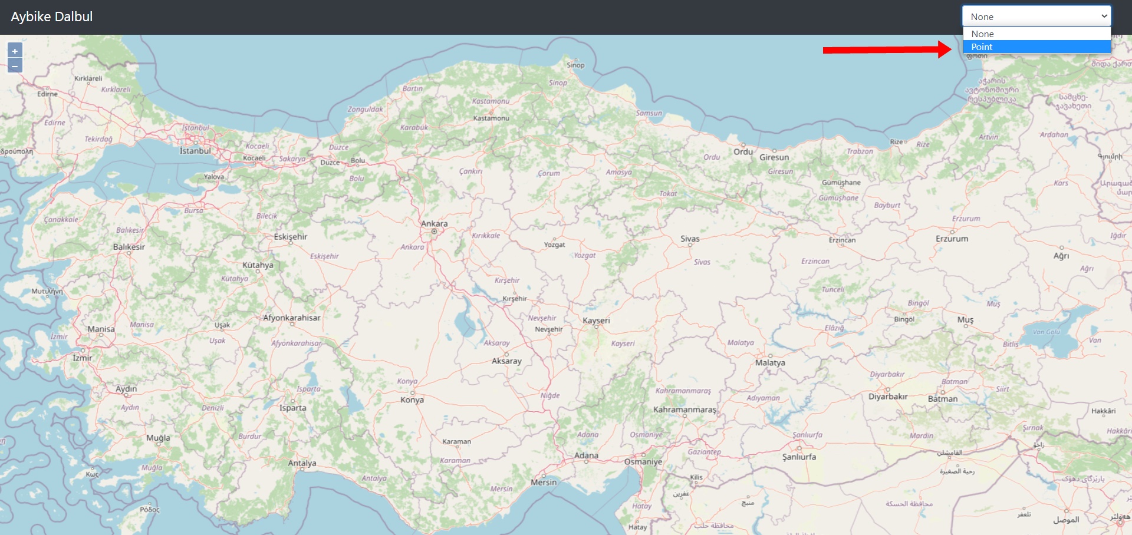Click the İzmir city marker dot
The image size is (1132, 535).
[83, 350]
